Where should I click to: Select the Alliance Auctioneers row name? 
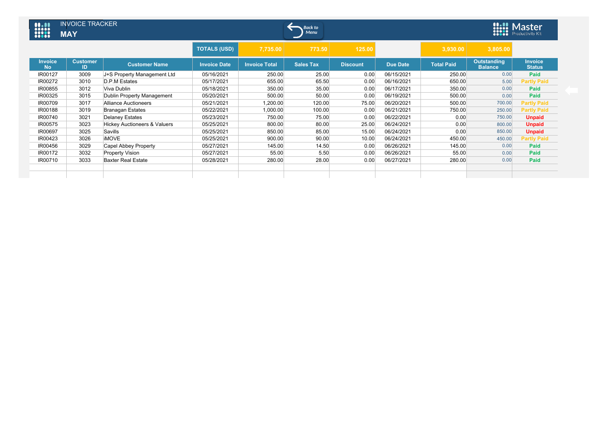(x=148, y=103)
